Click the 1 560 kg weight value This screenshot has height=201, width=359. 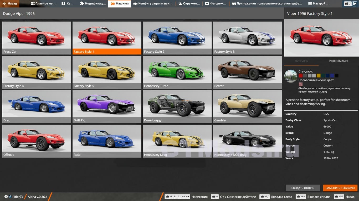[x=329, y=152]
